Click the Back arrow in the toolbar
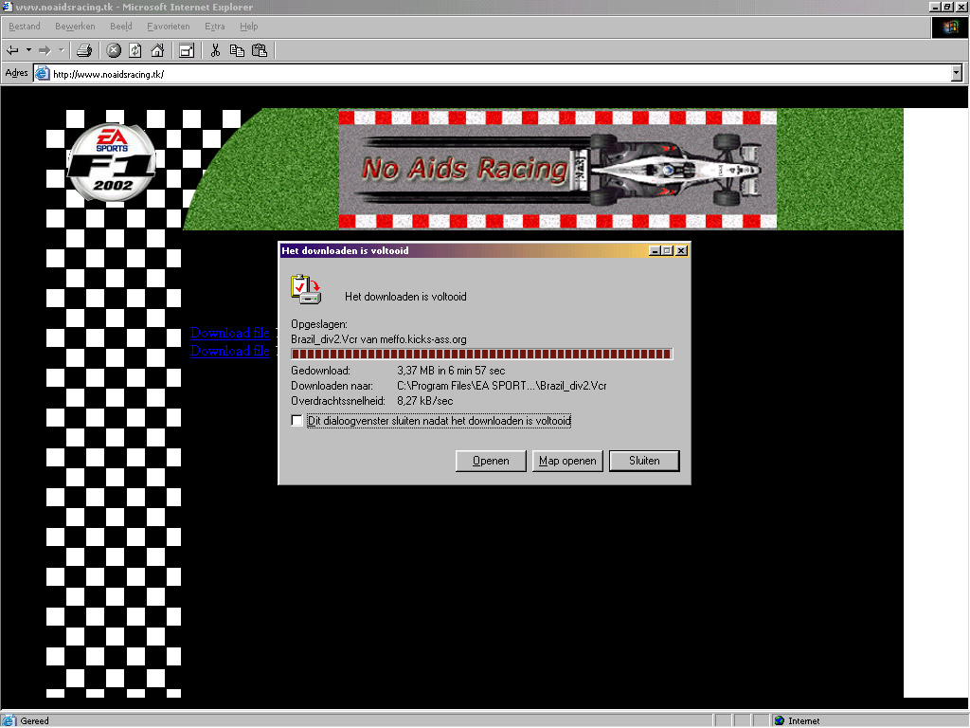Screen dimensions: 970x728 13,50
